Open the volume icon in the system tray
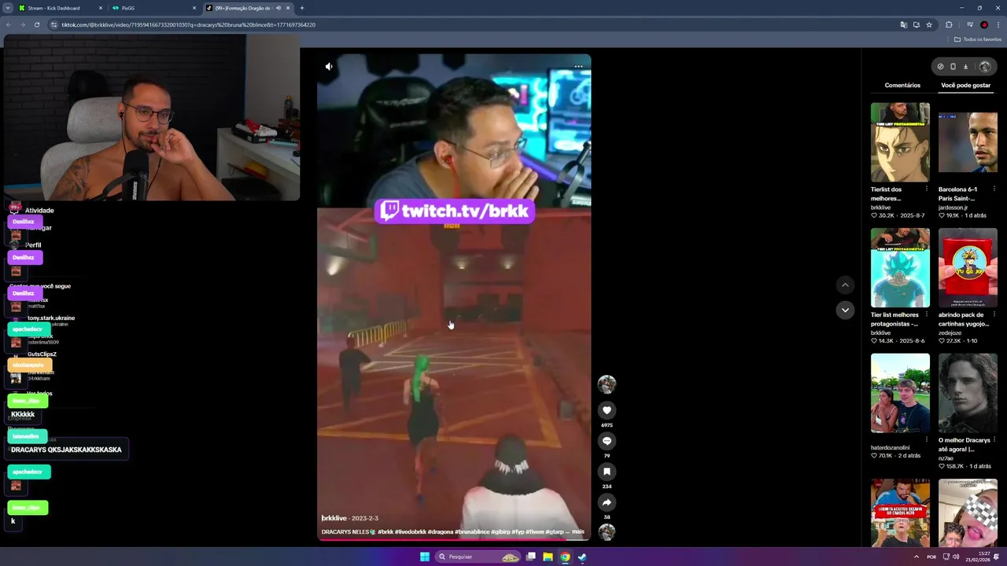1007x566 pixels. click(956, 557)
